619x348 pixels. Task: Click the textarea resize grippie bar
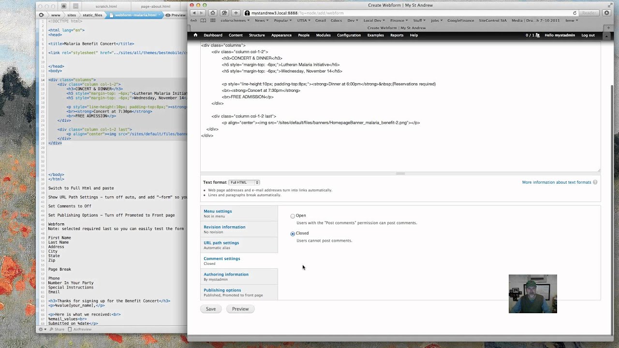click(x=400, y=174)
